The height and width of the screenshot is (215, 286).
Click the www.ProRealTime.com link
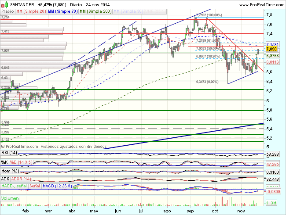[262, 5]
